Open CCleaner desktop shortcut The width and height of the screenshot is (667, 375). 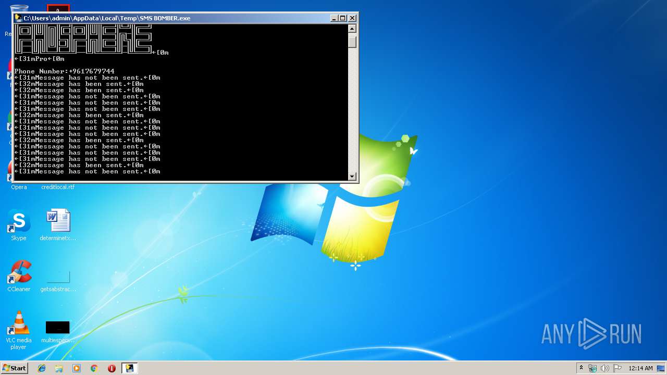pyautogui.click(x=19, y=276)
